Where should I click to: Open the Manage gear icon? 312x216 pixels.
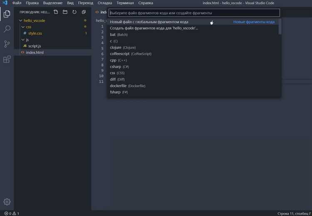(7, 202)
